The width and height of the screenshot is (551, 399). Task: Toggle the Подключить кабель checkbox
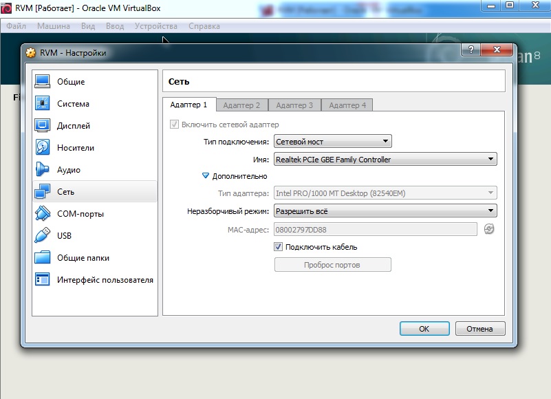pos(279,247)
